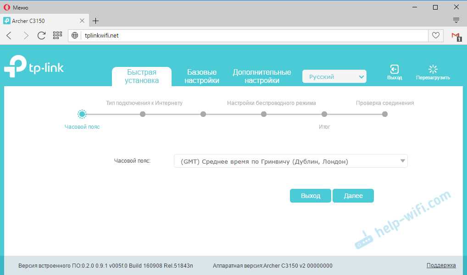Click the Далее button
Screen dimensions: 467x275
(x=353, y=196)
